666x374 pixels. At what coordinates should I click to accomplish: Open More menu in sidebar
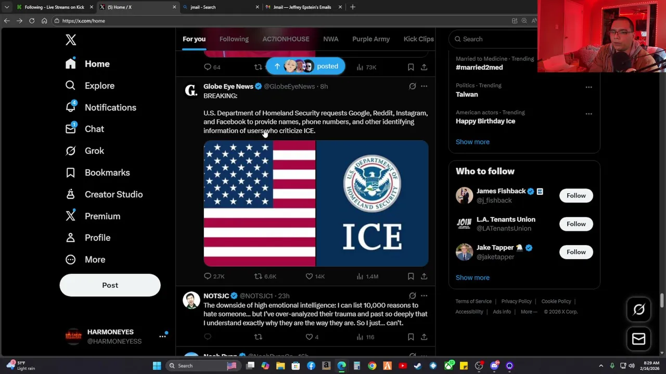click(85, 259)
